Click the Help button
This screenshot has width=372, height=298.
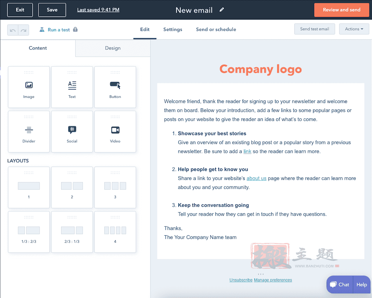362,284
